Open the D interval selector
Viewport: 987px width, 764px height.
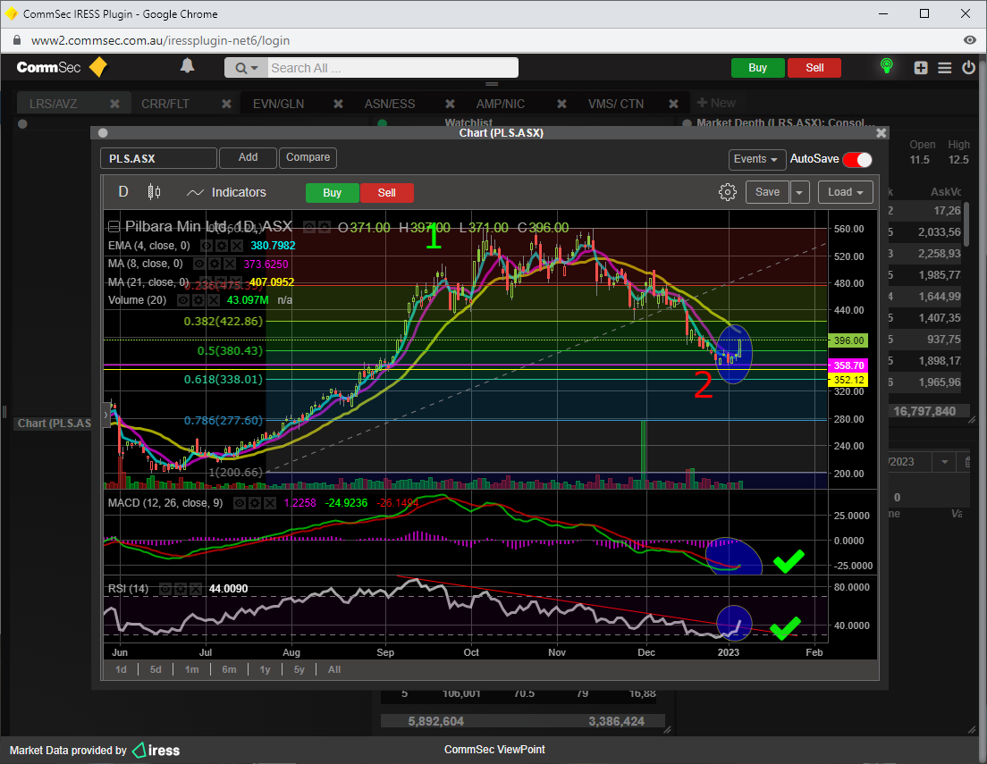click(123, 192)
